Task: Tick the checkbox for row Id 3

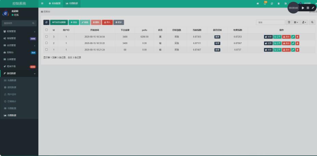Action: [x=47, y=37]
